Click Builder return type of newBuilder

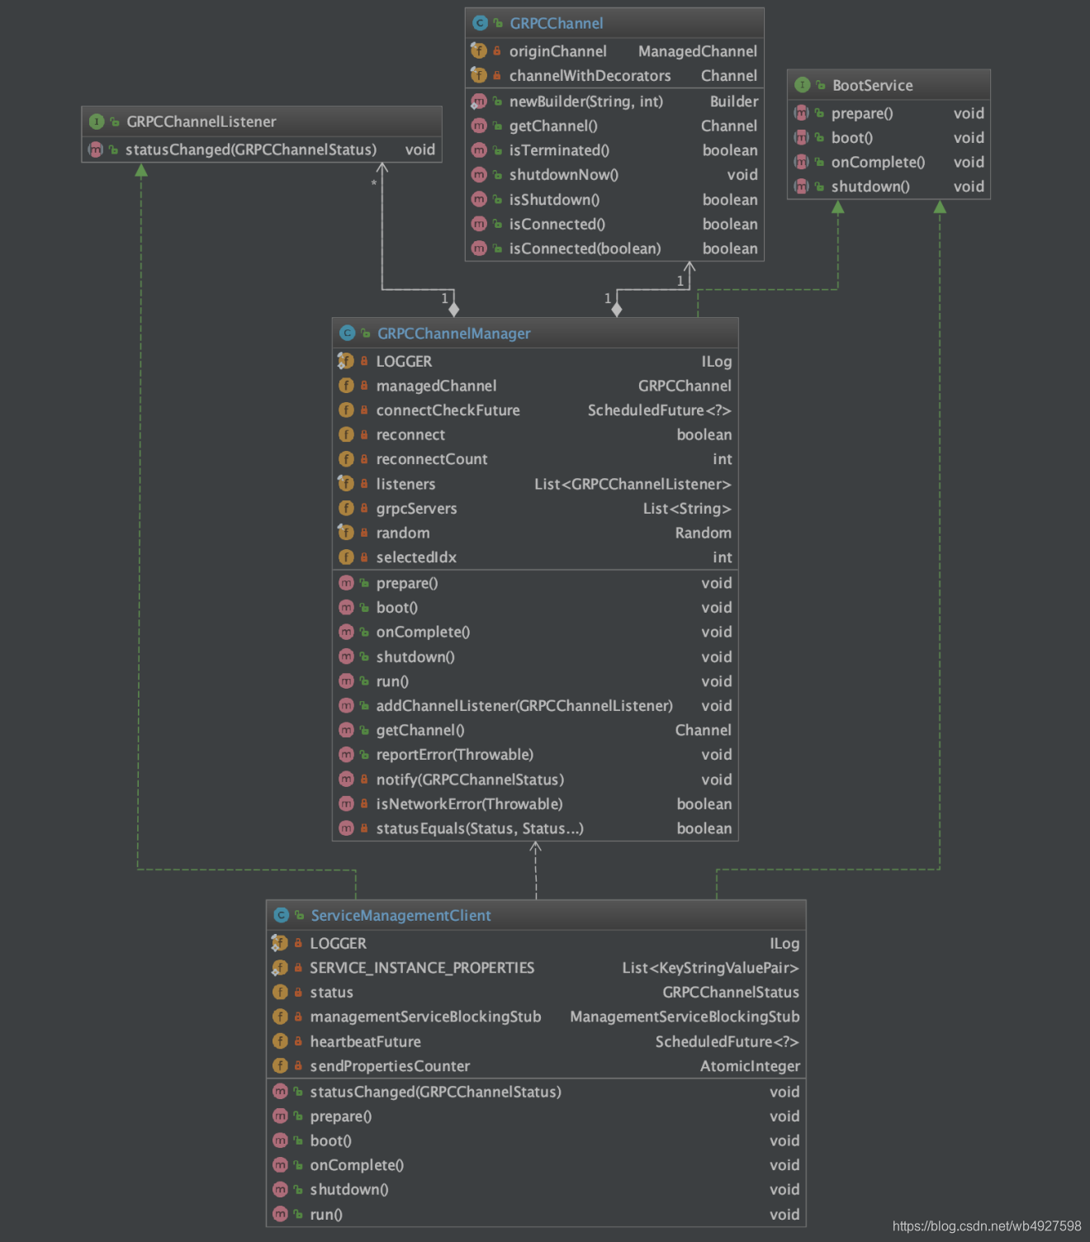coord(734,102)
